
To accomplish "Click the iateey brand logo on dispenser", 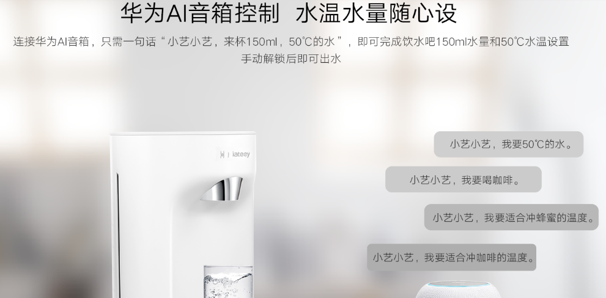I will (235, 154).
